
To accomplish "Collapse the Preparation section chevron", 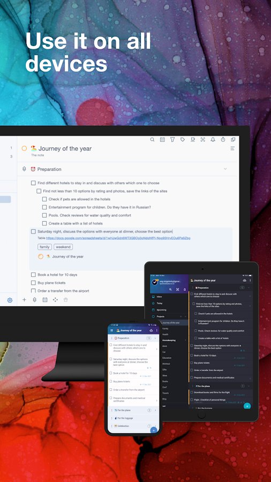I will click(225, 169).
